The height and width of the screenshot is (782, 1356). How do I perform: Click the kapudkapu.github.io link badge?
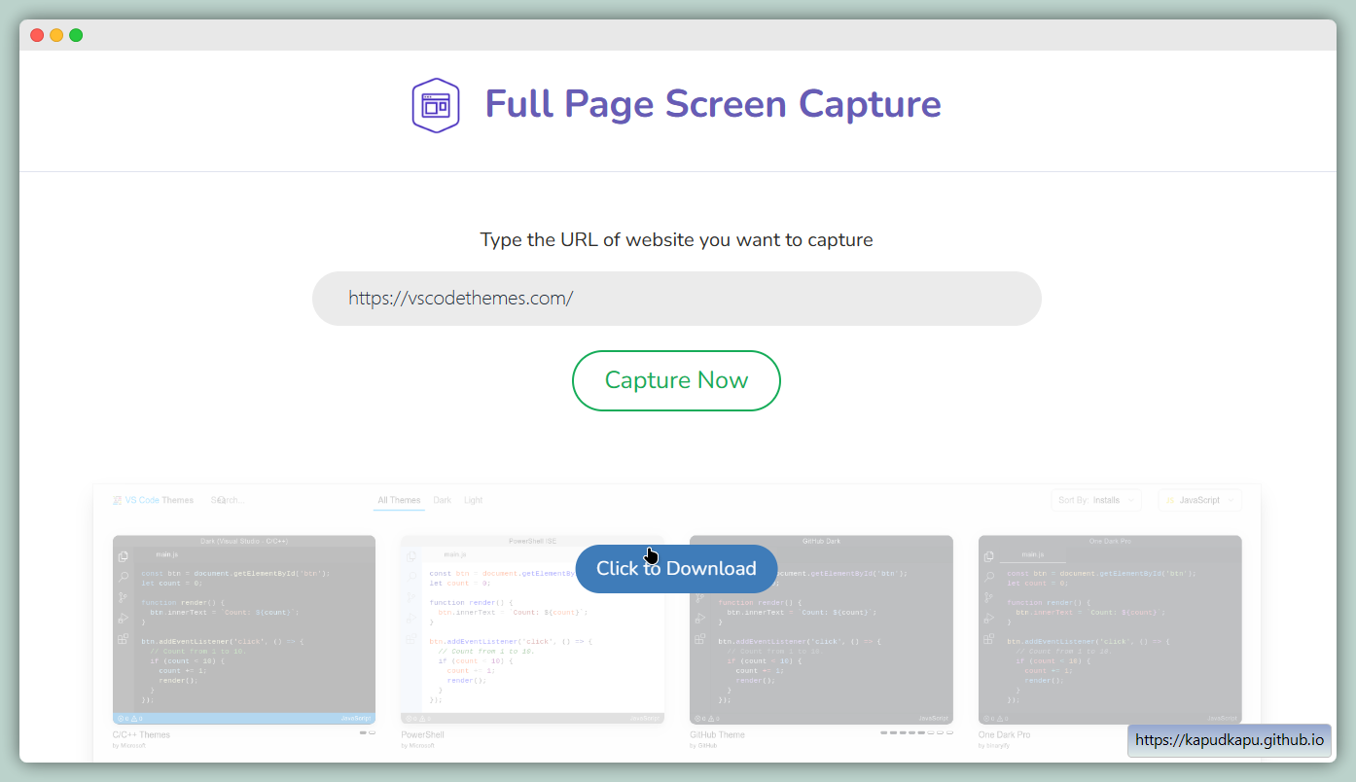(x=1229, y=740)
